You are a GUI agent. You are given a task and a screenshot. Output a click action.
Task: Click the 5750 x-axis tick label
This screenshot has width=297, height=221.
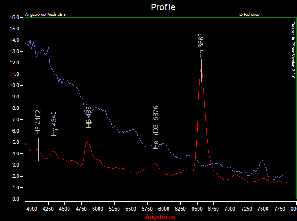click(147, 209)
